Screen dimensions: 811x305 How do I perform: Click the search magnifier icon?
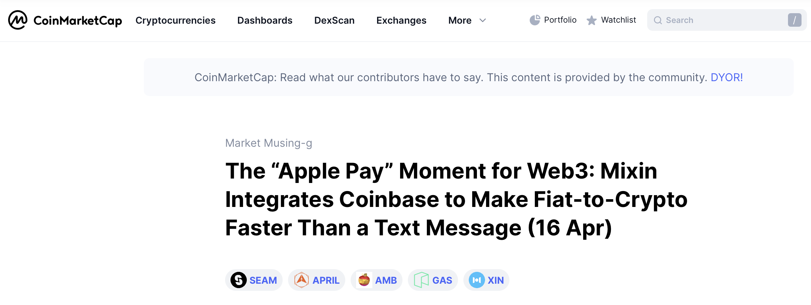[658, 20]
